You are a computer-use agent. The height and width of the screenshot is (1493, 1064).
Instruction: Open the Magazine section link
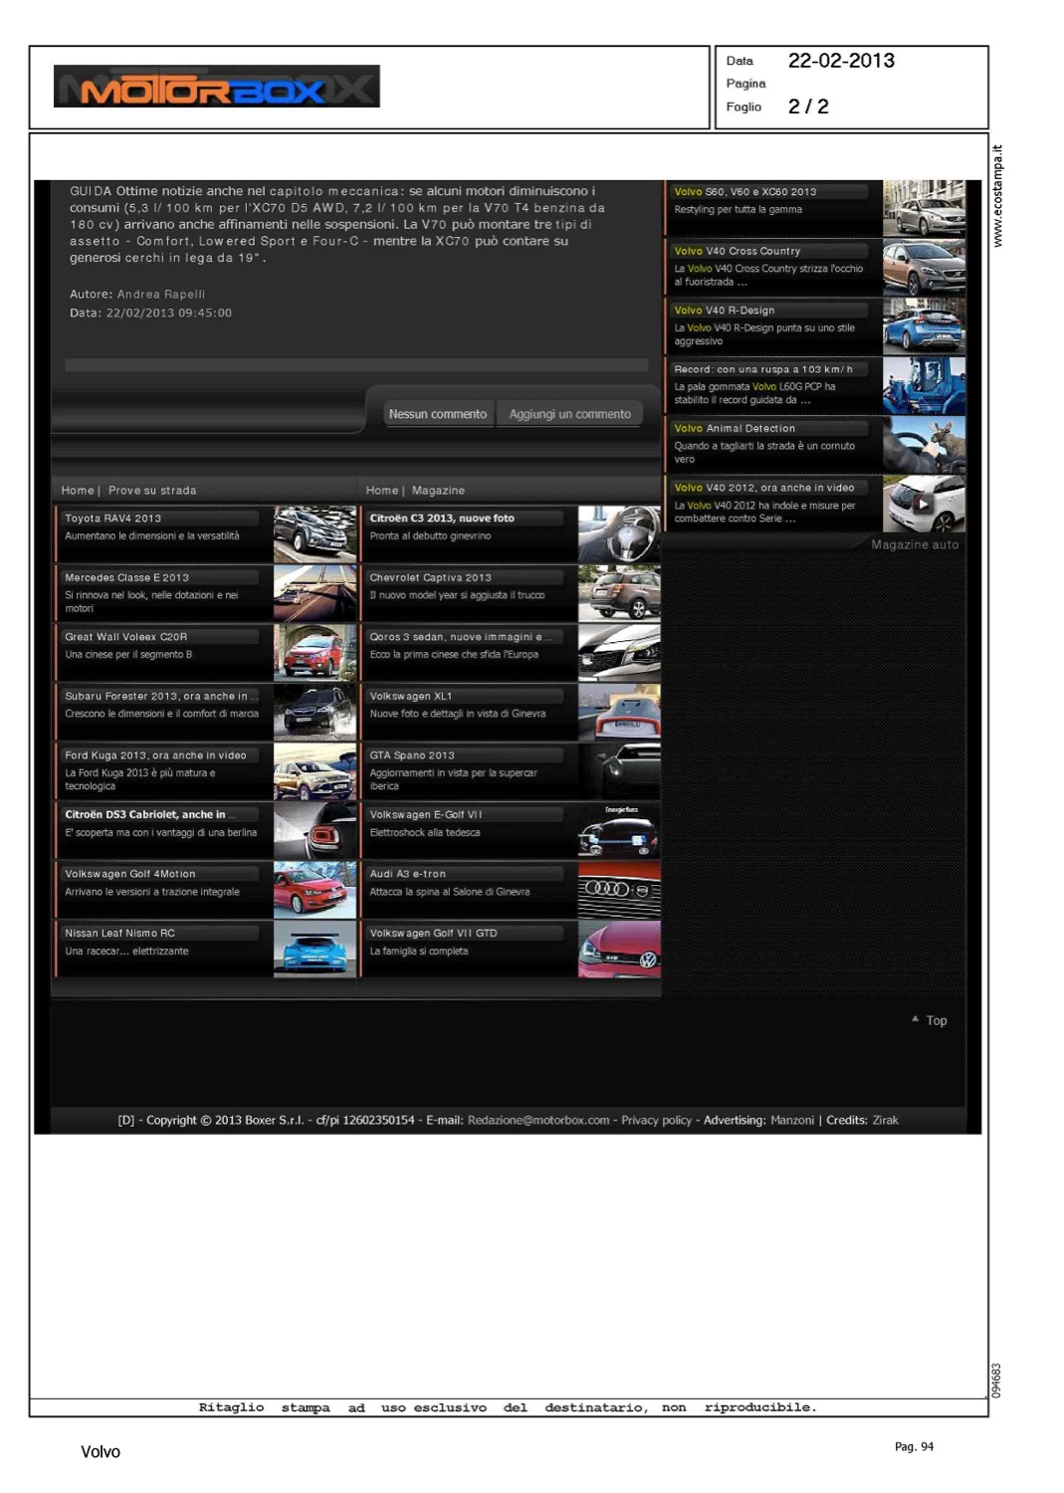tap(438, 491)
